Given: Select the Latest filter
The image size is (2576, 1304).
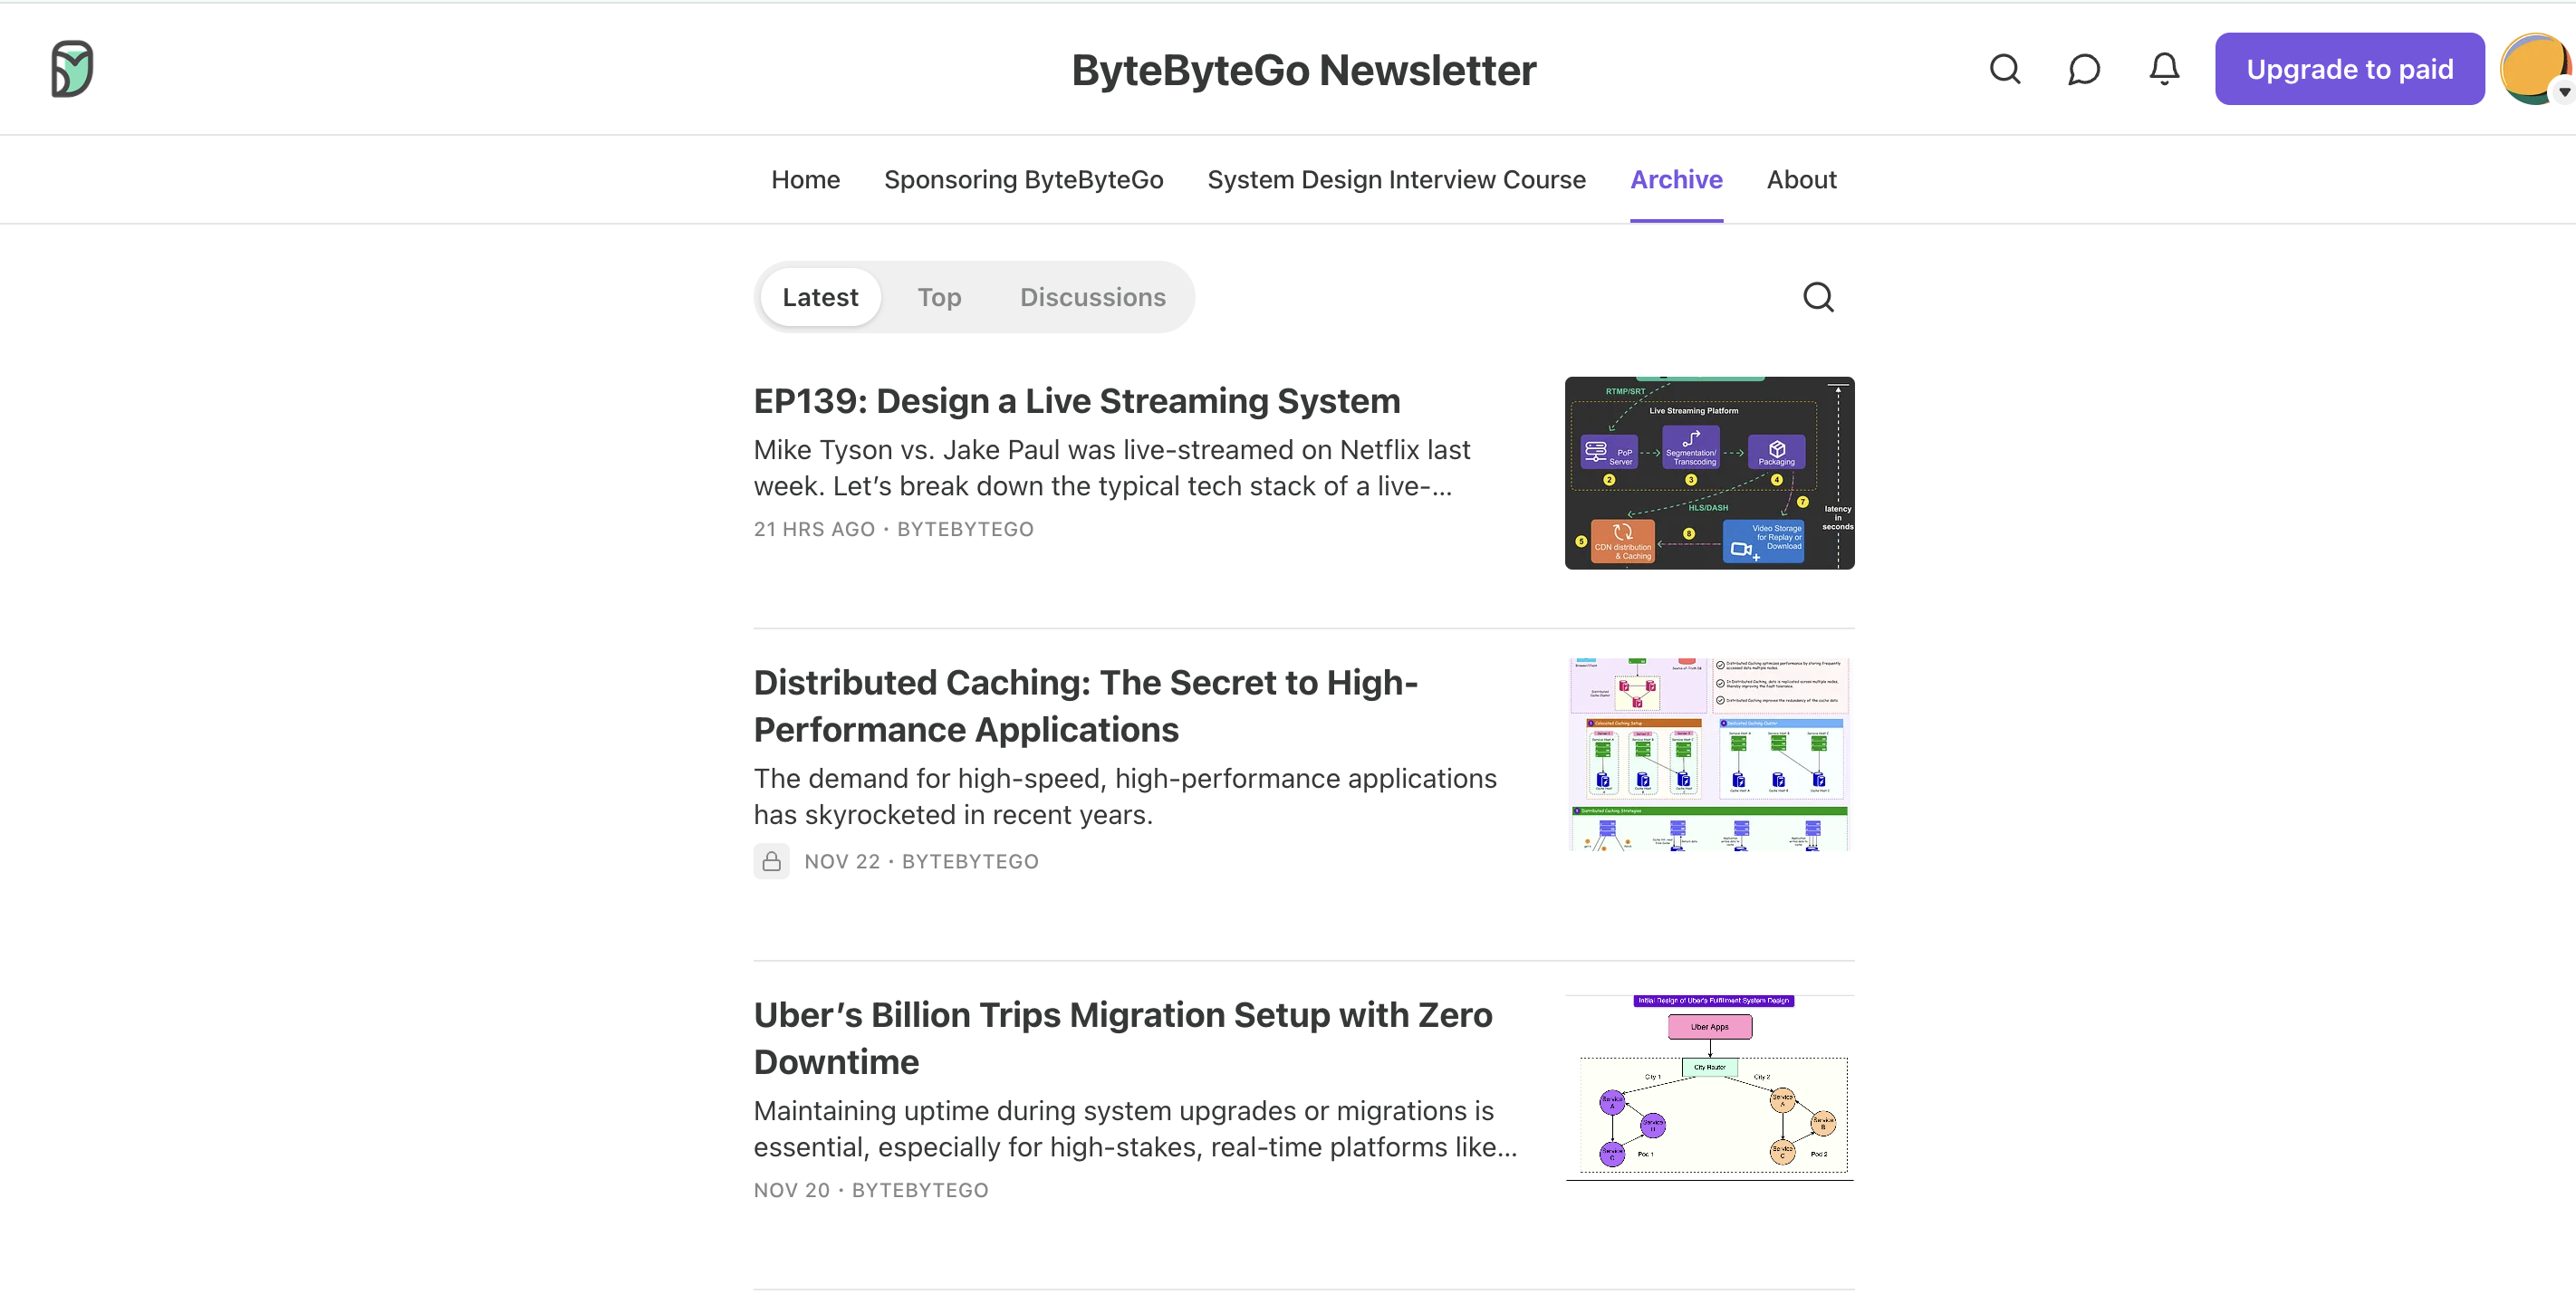Looking at the screenshot, I should click(x=820, y=297).
